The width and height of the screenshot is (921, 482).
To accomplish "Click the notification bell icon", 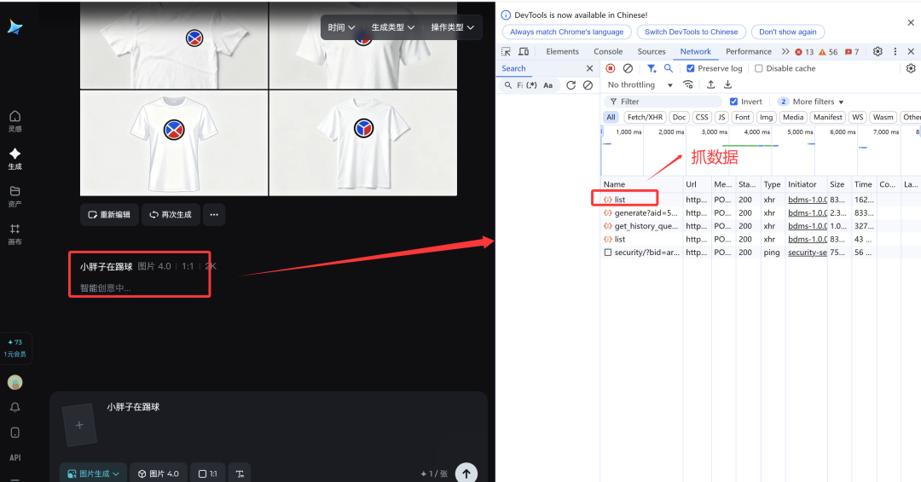I will coord(14,407).
